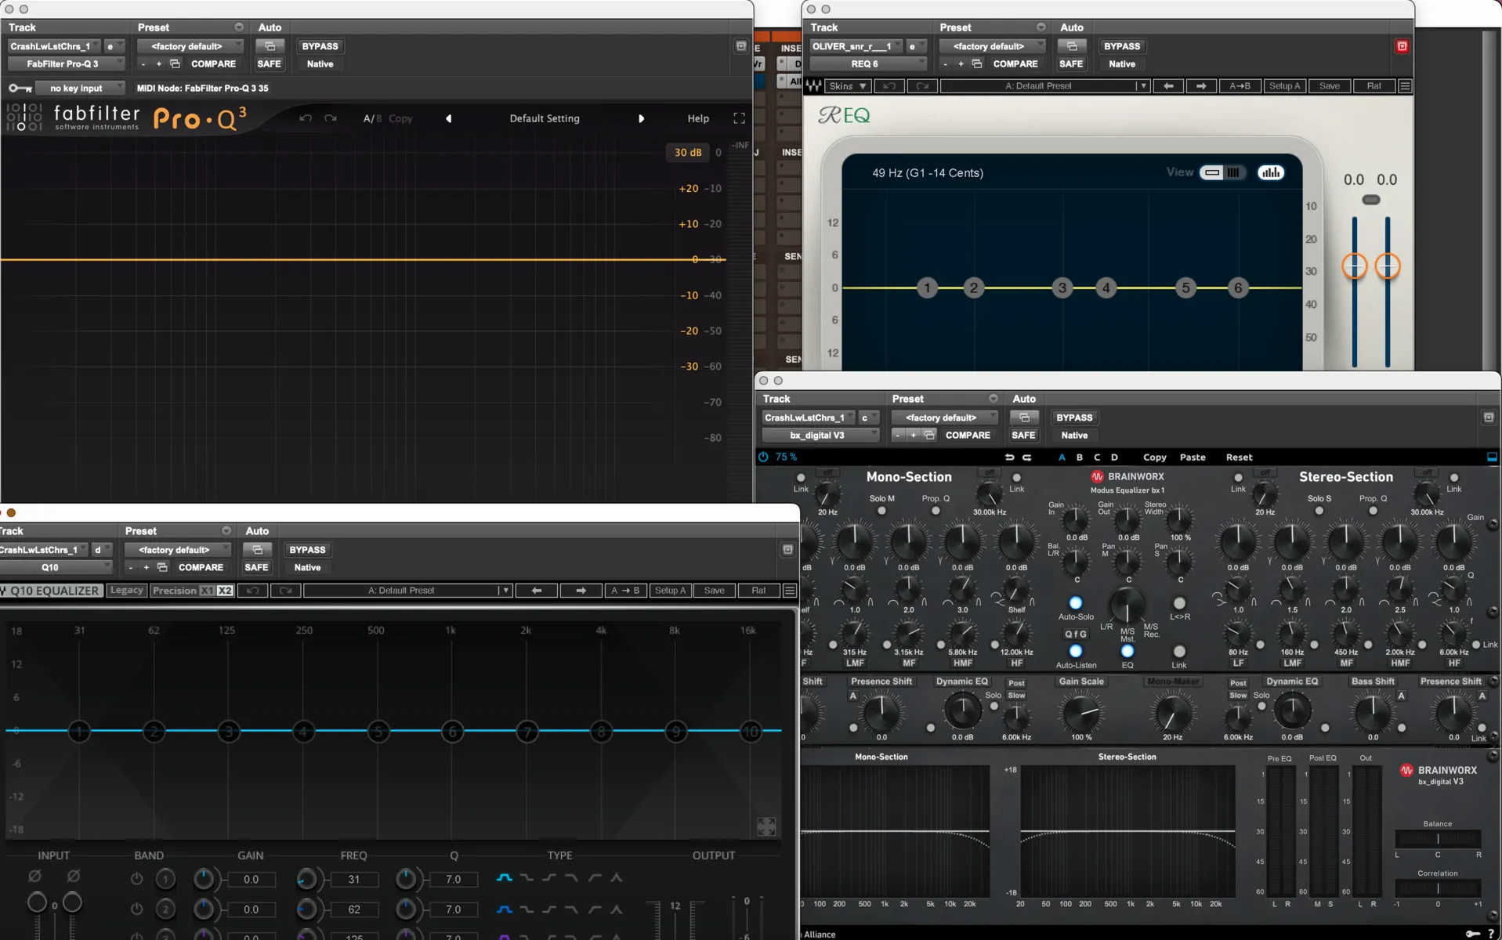Select preset slot B in bx_digital V3

(1079, 457)
